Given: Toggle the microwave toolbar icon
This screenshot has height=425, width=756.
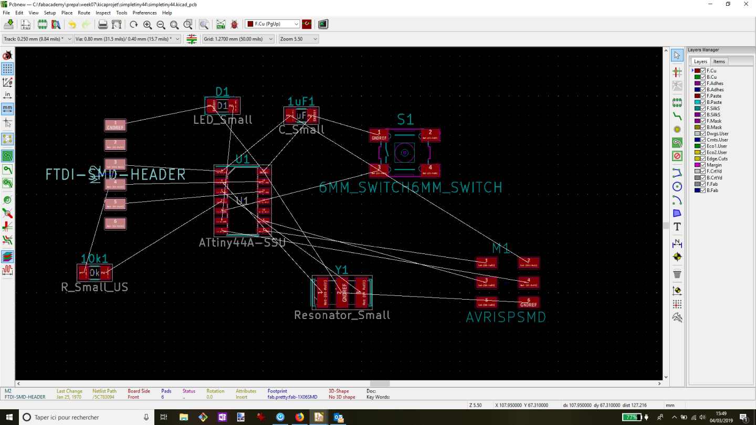Looking at the screenshot, I should click(x=7, y=270).
